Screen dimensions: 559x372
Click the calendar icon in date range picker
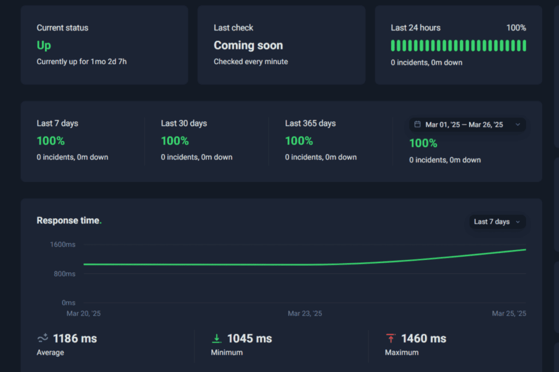click(x=418, y=124)
